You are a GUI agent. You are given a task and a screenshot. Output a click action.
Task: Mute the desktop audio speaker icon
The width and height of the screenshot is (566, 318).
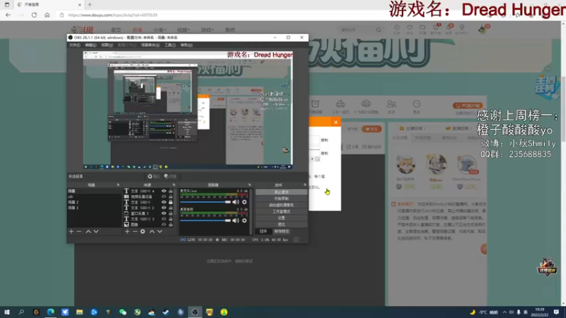236,220
